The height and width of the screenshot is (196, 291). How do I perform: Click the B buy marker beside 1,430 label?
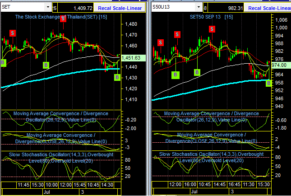117,77
